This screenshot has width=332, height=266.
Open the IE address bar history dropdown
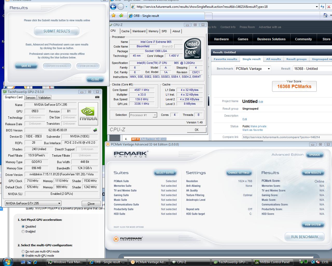(x=317, y=7)
